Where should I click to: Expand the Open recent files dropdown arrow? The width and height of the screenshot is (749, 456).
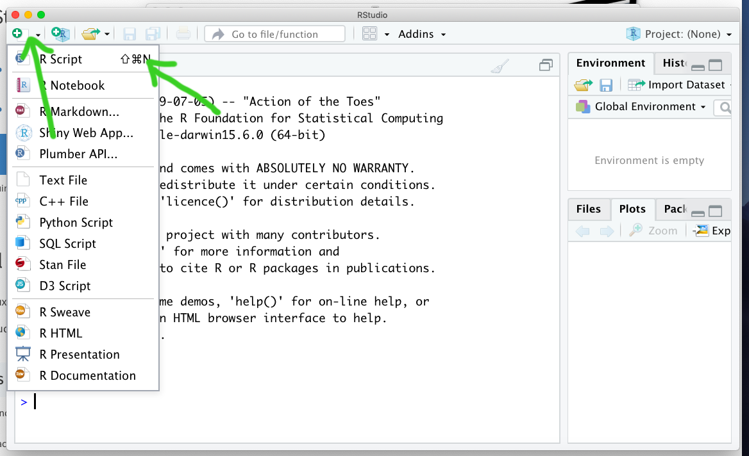107,35
